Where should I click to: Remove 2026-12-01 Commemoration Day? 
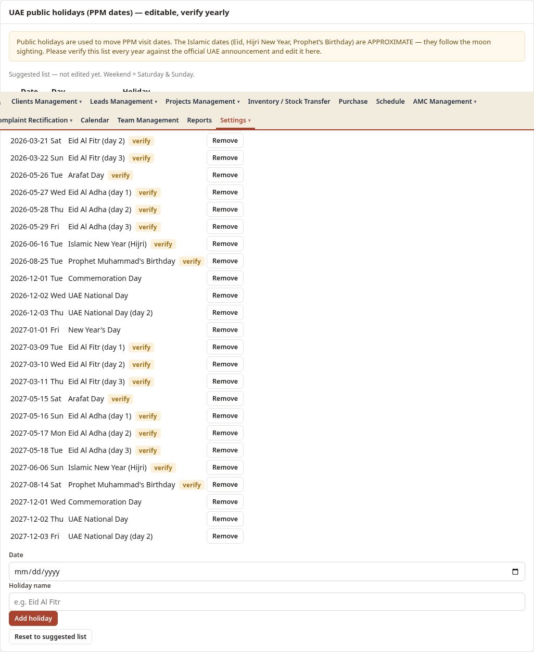pos(225,278)
